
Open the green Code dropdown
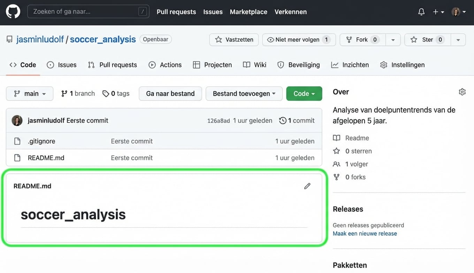pos(304,93)
